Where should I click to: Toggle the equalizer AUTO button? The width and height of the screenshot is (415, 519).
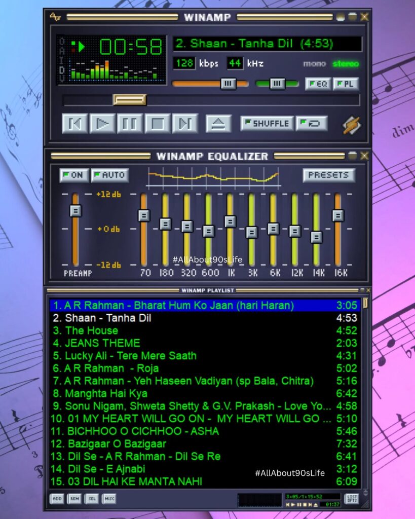(109, 175)
